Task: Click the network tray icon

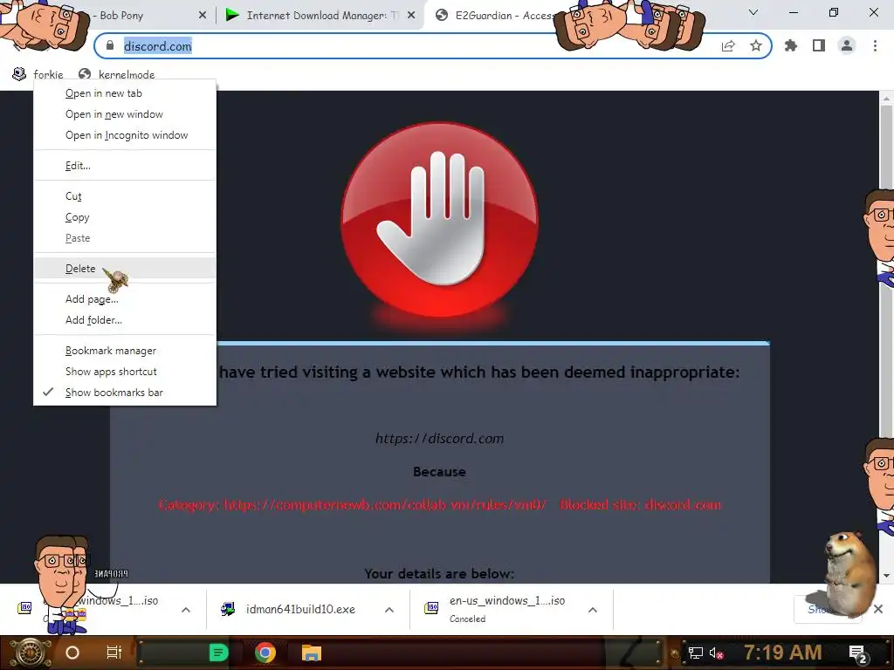Action: click(696, 653)
